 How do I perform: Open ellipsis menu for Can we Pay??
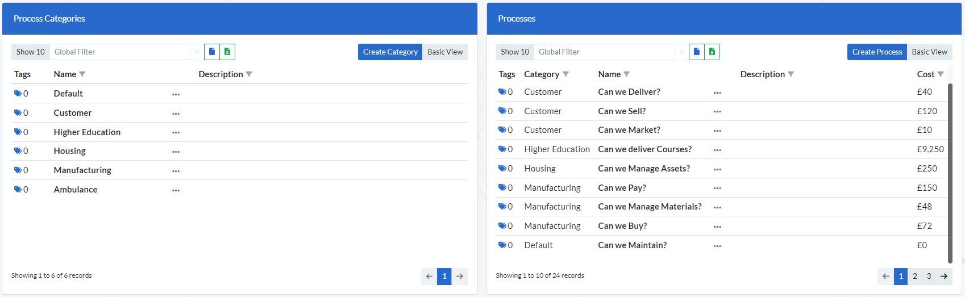717,188
